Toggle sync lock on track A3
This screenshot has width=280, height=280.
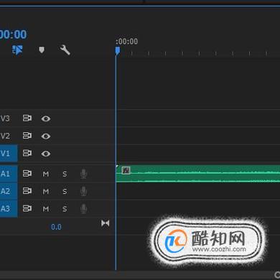pos(27,208)
